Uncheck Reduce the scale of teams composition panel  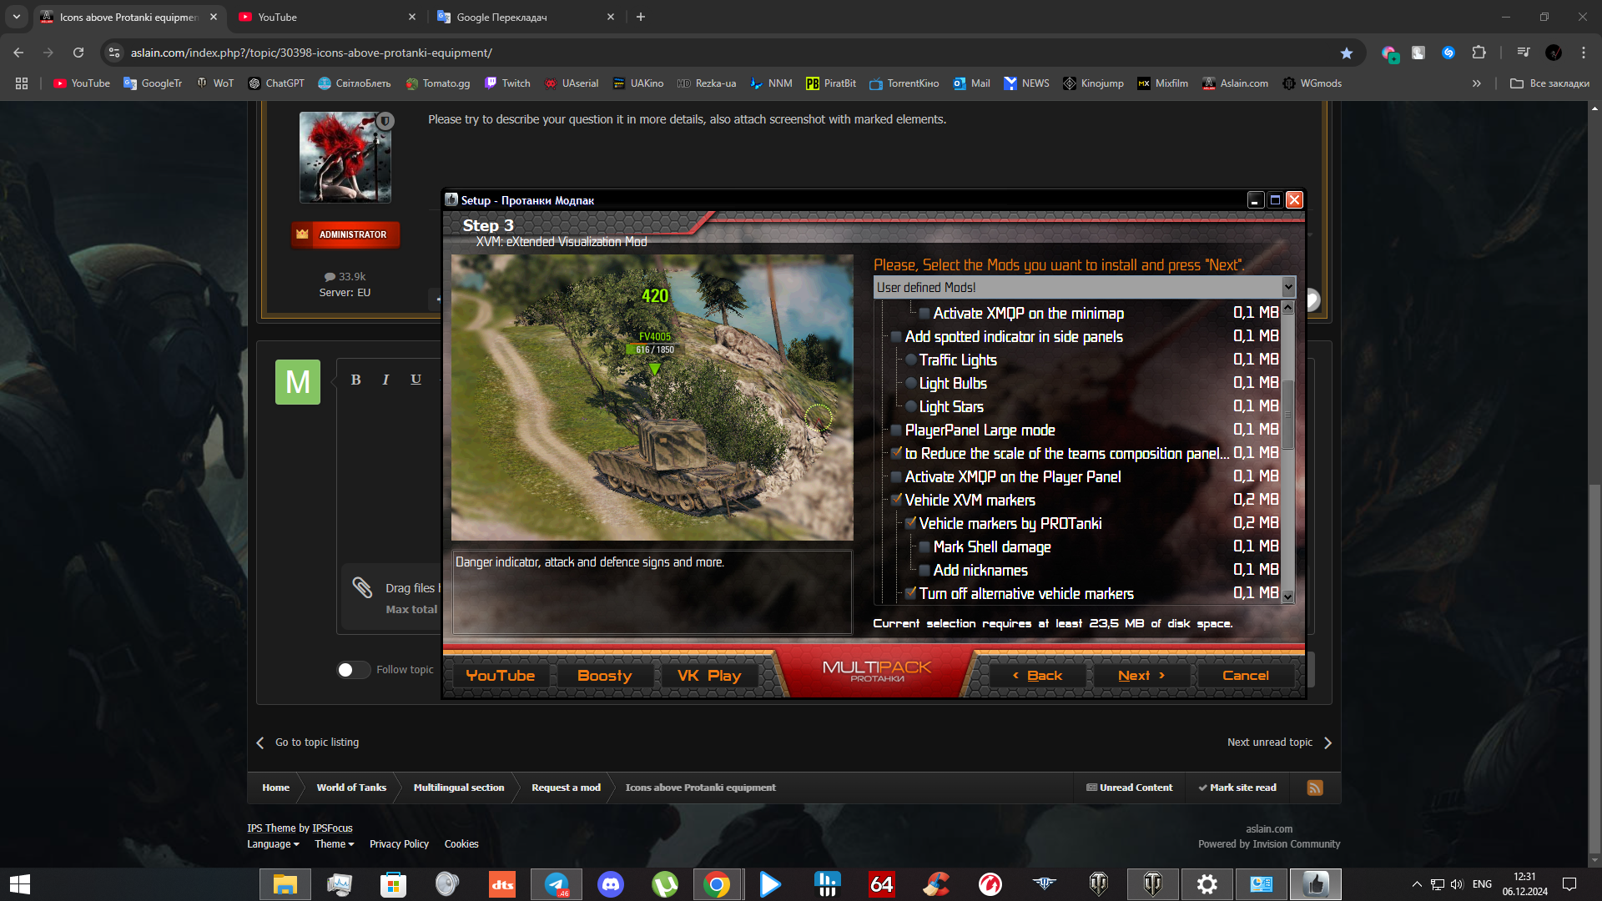coord(896,453)
